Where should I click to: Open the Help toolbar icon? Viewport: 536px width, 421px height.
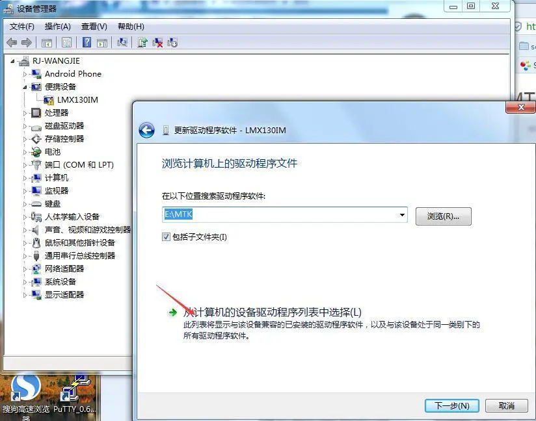pyautogui.click(x=87, y=42)
